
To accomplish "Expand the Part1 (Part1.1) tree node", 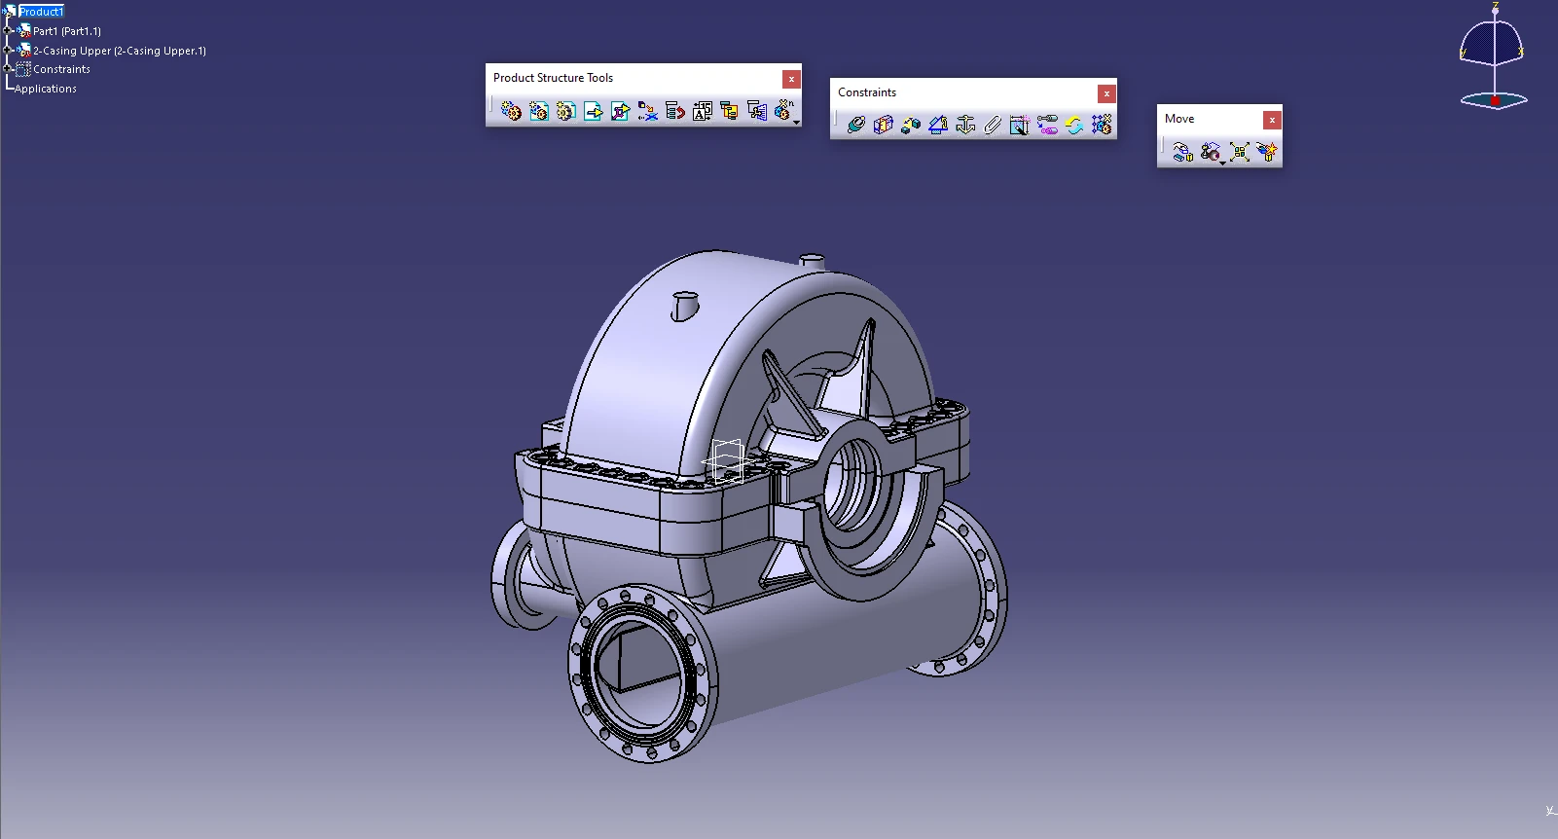I will point(8,31).
